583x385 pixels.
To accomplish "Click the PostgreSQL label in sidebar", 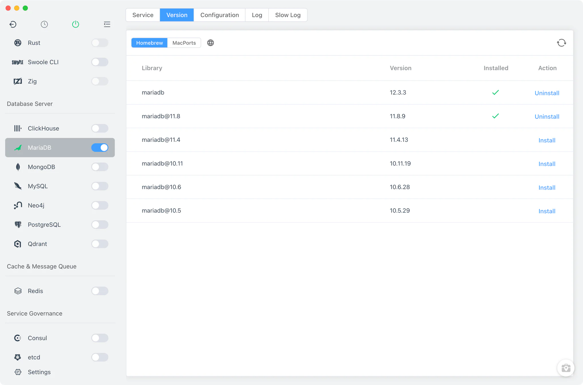I will click(x=44, y=225).
